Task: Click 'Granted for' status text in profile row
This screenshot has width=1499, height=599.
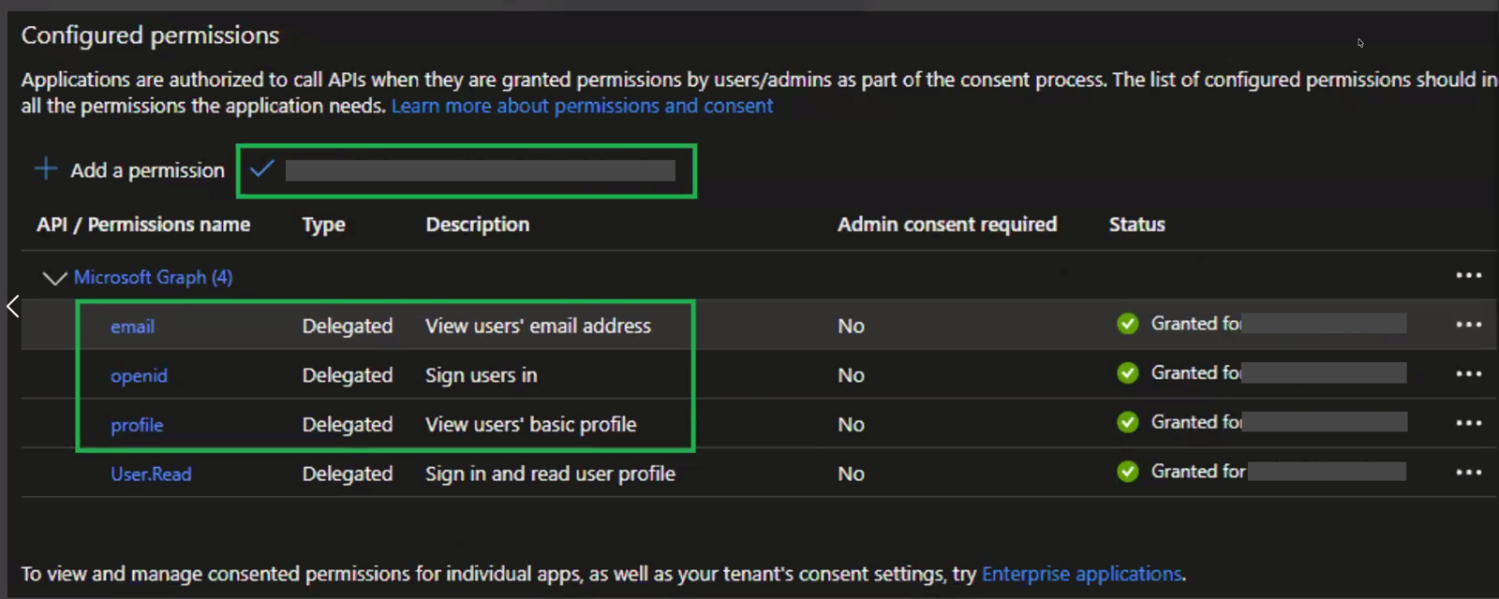Action: pyautogui.click(x=1196, y=422)
